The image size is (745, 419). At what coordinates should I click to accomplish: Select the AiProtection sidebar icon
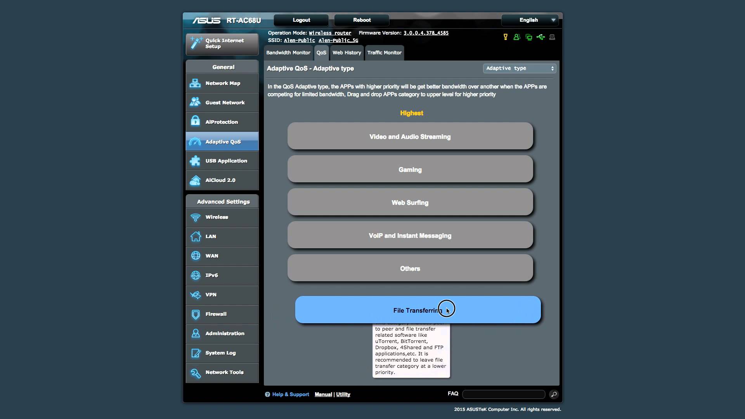click(196, 122)
